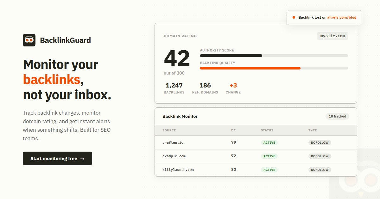Click the 42 domain rating number
The height and width of the screenshot is (199, 380).
(x=177, y=58)
